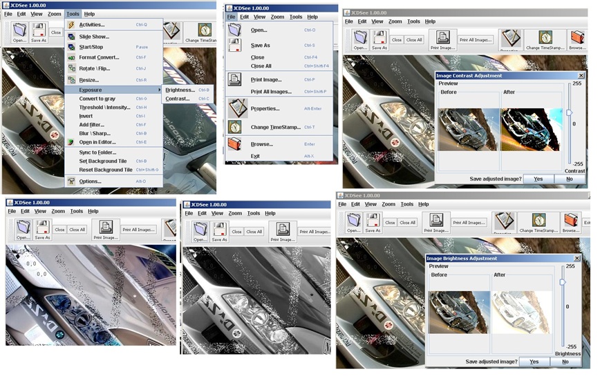
Task: Open Properties... from the File menu
Action: pos(279,109)
